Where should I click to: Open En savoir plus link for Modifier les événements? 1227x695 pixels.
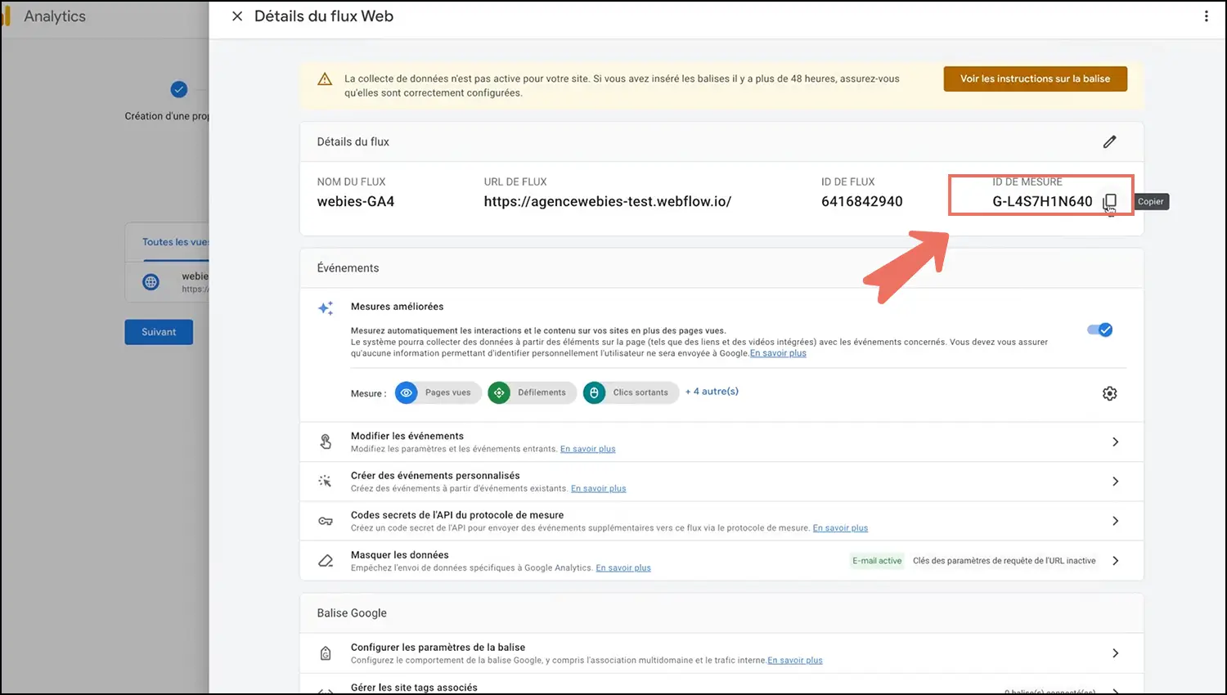point(587,449)
